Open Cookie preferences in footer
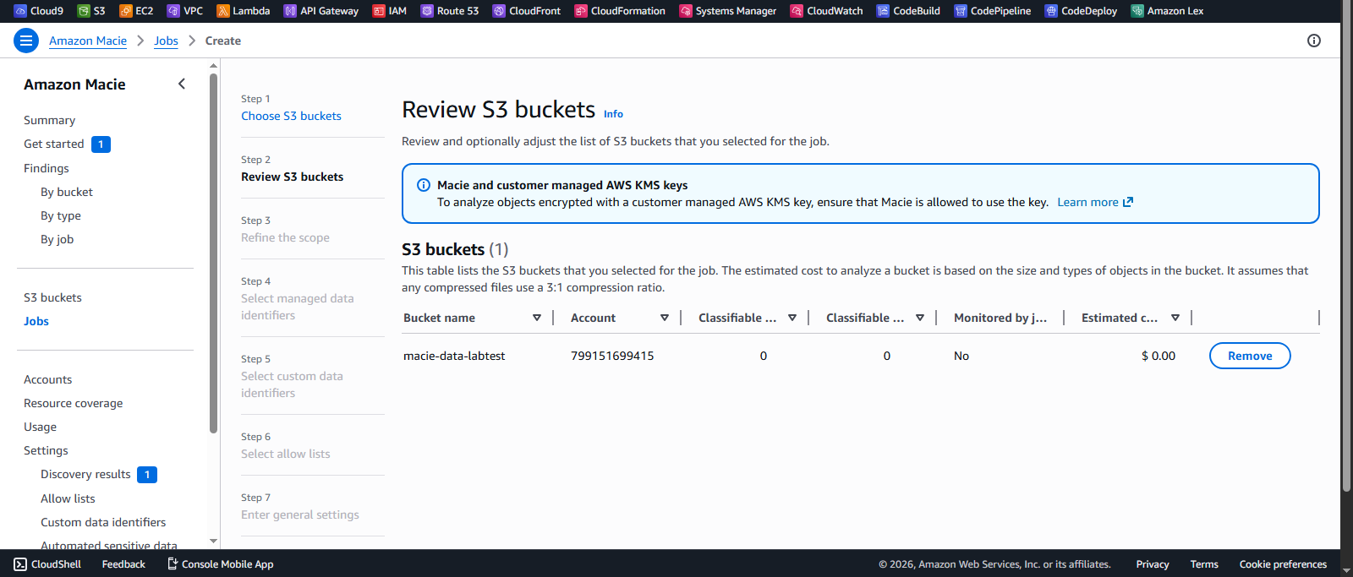This screenshot has height=577, width=1353. (x=1283, y=564)
